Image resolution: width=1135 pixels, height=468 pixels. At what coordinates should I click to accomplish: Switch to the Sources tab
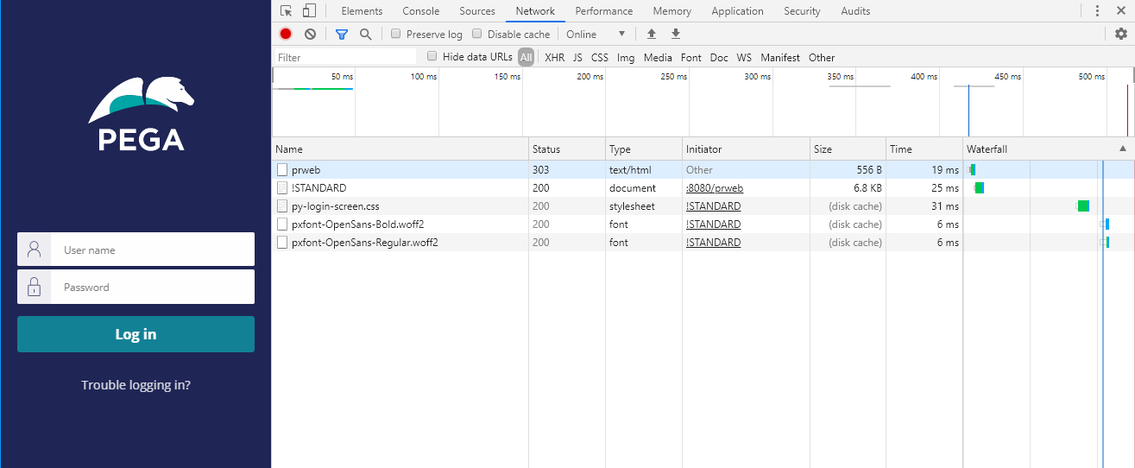477,11
